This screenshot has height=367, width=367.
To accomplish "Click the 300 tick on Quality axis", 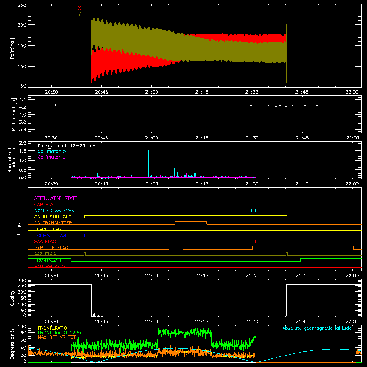I will [22, 281].
